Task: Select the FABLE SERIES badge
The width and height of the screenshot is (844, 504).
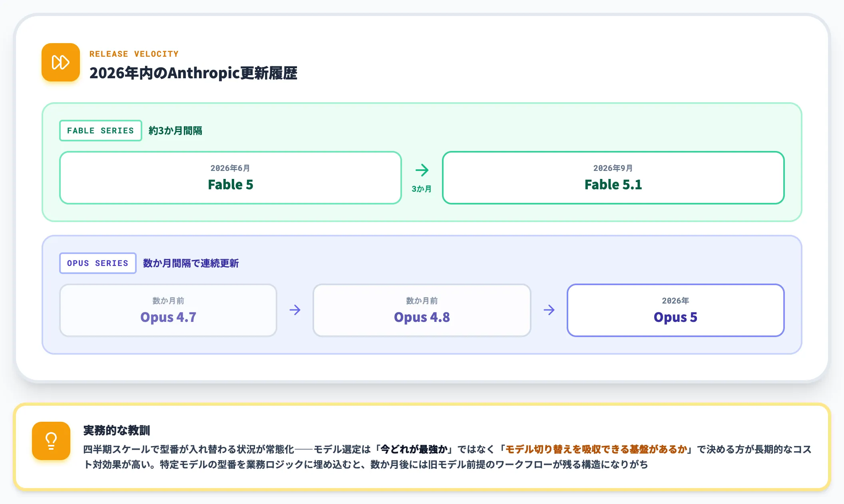Action: (101, 131)
